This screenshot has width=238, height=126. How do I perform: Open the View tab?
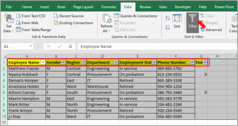163,7
